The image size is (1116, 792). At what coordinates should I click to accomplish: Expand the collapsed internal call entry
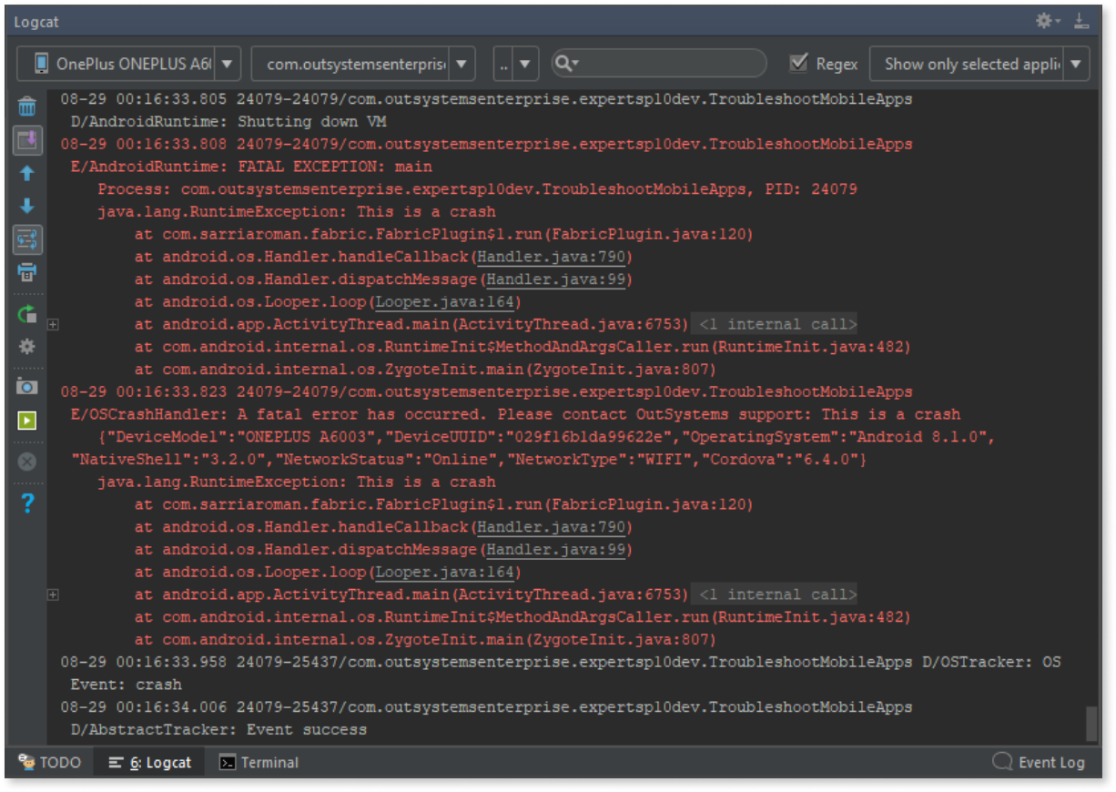click(x=53, y=323)
